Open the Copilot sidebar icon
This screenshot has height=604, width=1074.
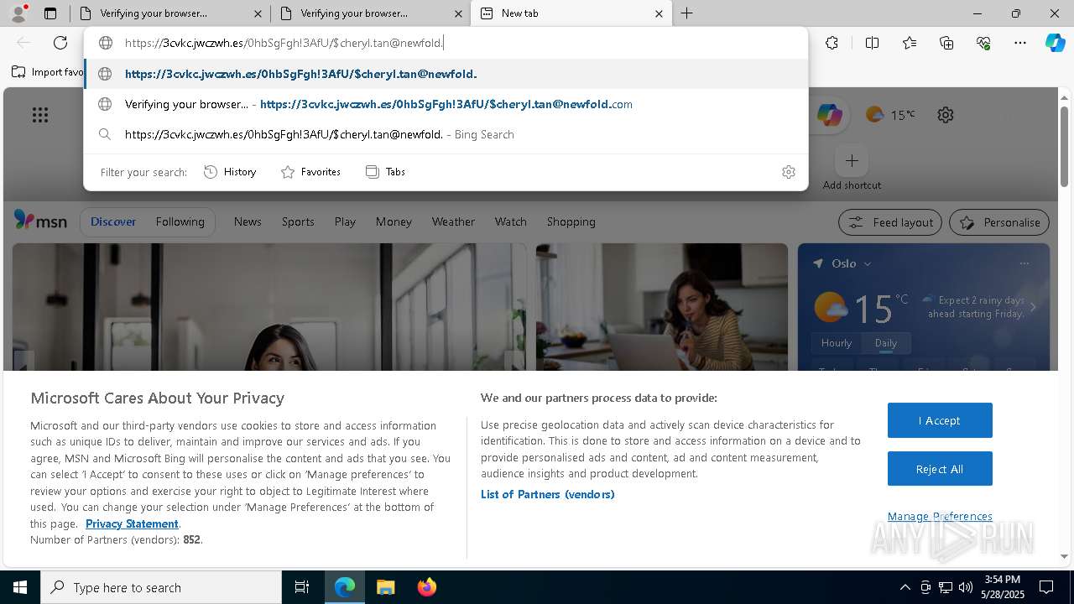tap(1055, 43)
